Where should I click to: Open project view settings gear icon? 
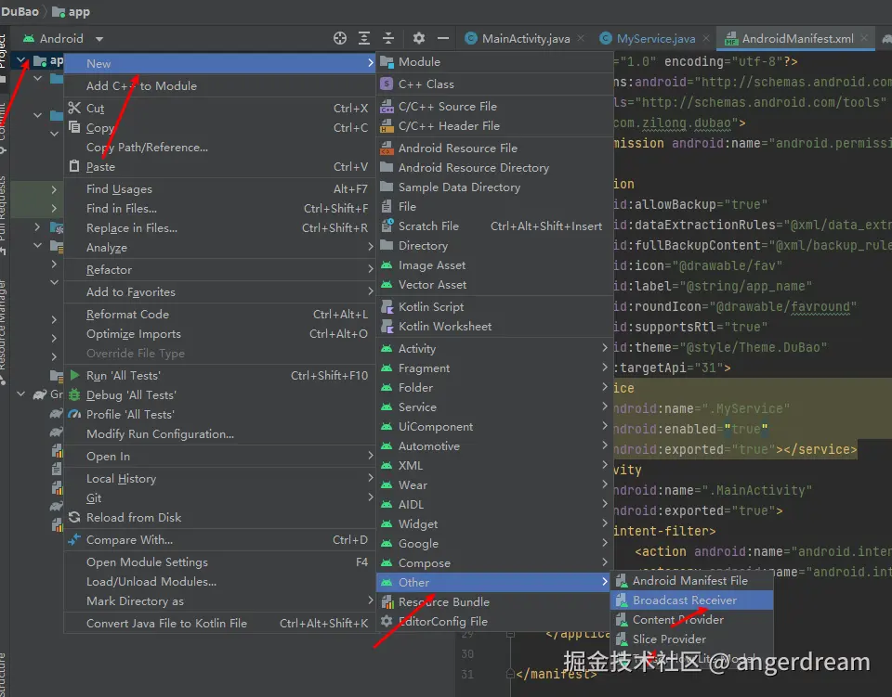pos(419,38)
